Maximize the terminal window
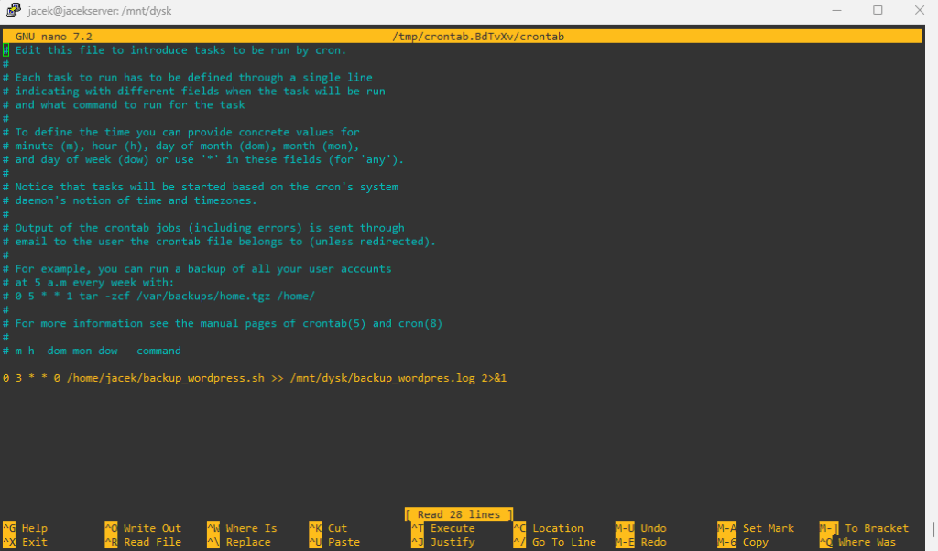This screenshot has height=551, width=938. [x=878, y=10]
